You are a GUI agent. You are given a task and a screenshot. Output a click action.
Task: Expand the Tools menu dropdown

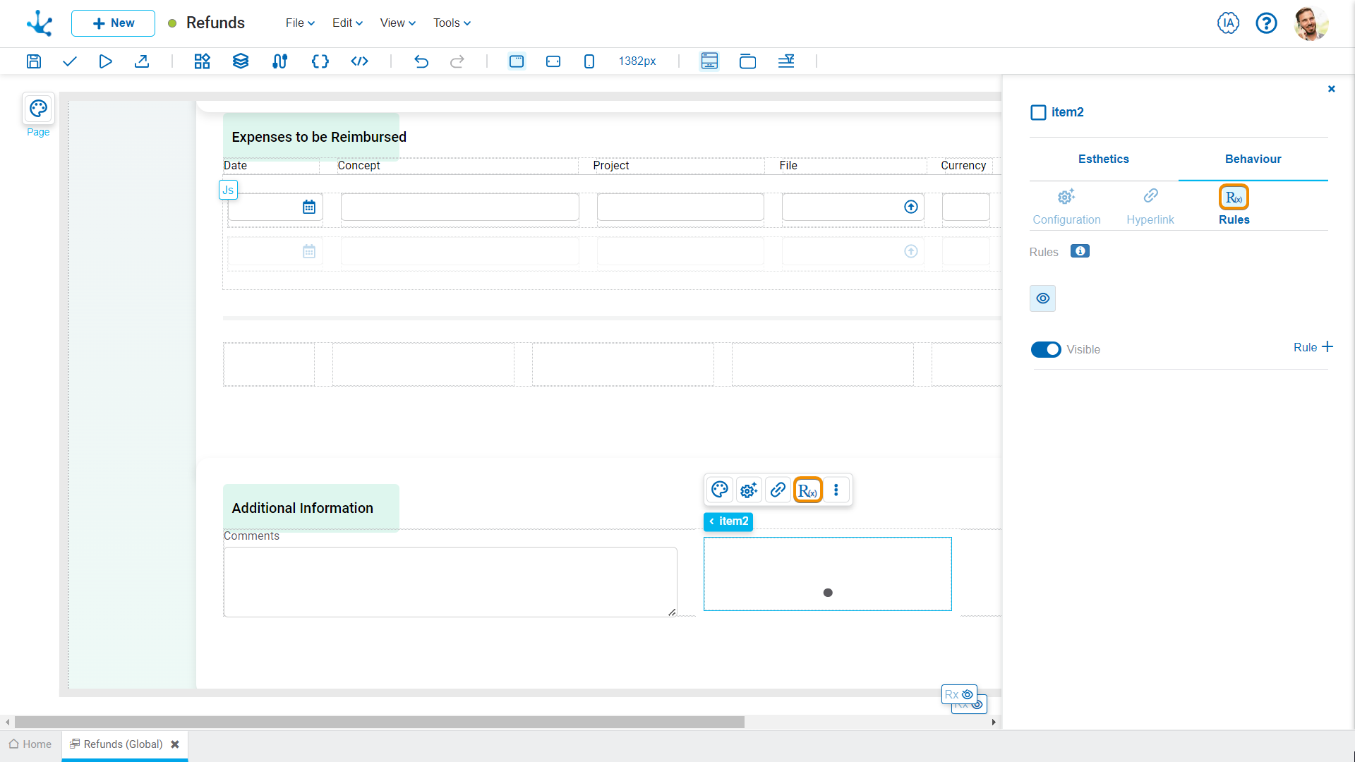tap(450, 23)
